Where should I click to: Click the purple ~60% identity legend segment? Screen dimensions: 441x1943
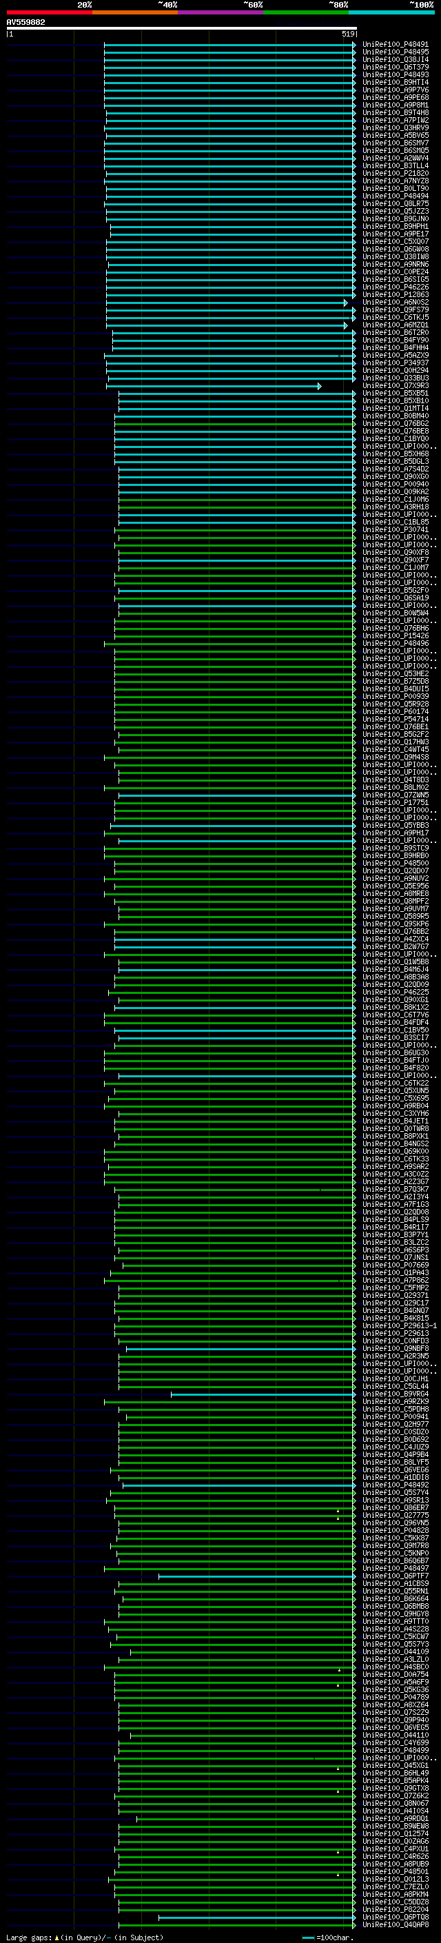point(220,12)
